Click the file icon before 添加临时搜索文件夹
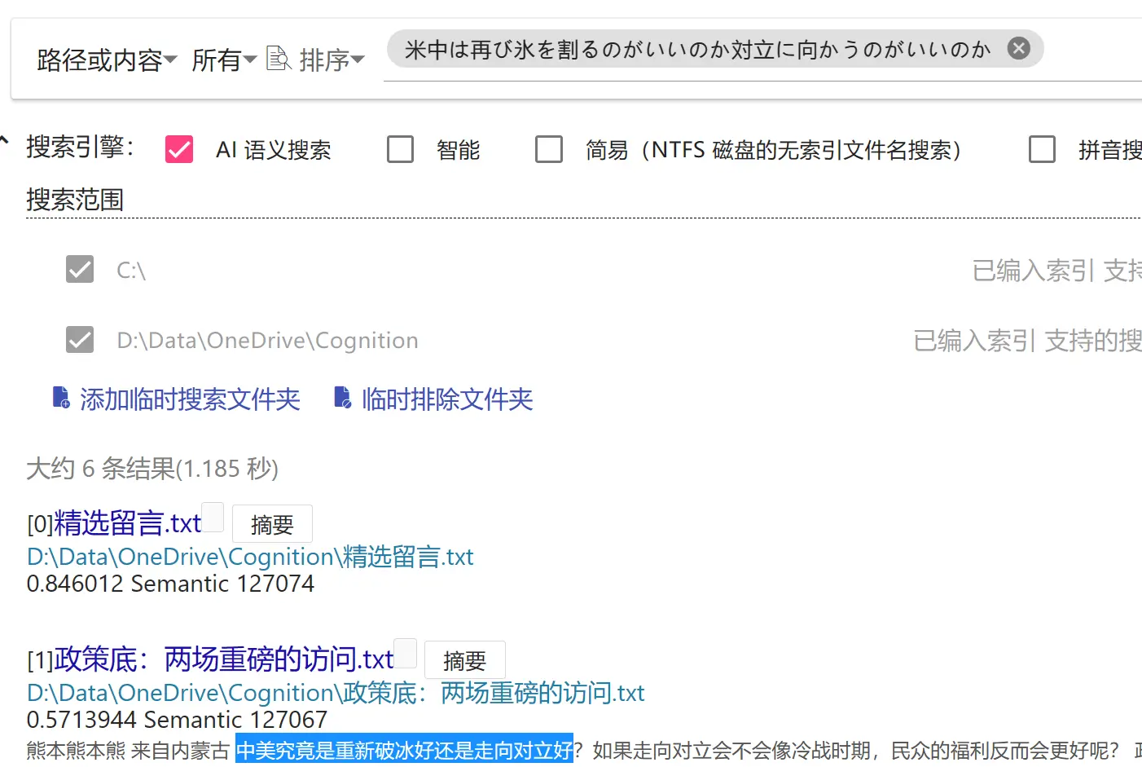This screenshot has width=1142, height=767. tap(61, 398)
